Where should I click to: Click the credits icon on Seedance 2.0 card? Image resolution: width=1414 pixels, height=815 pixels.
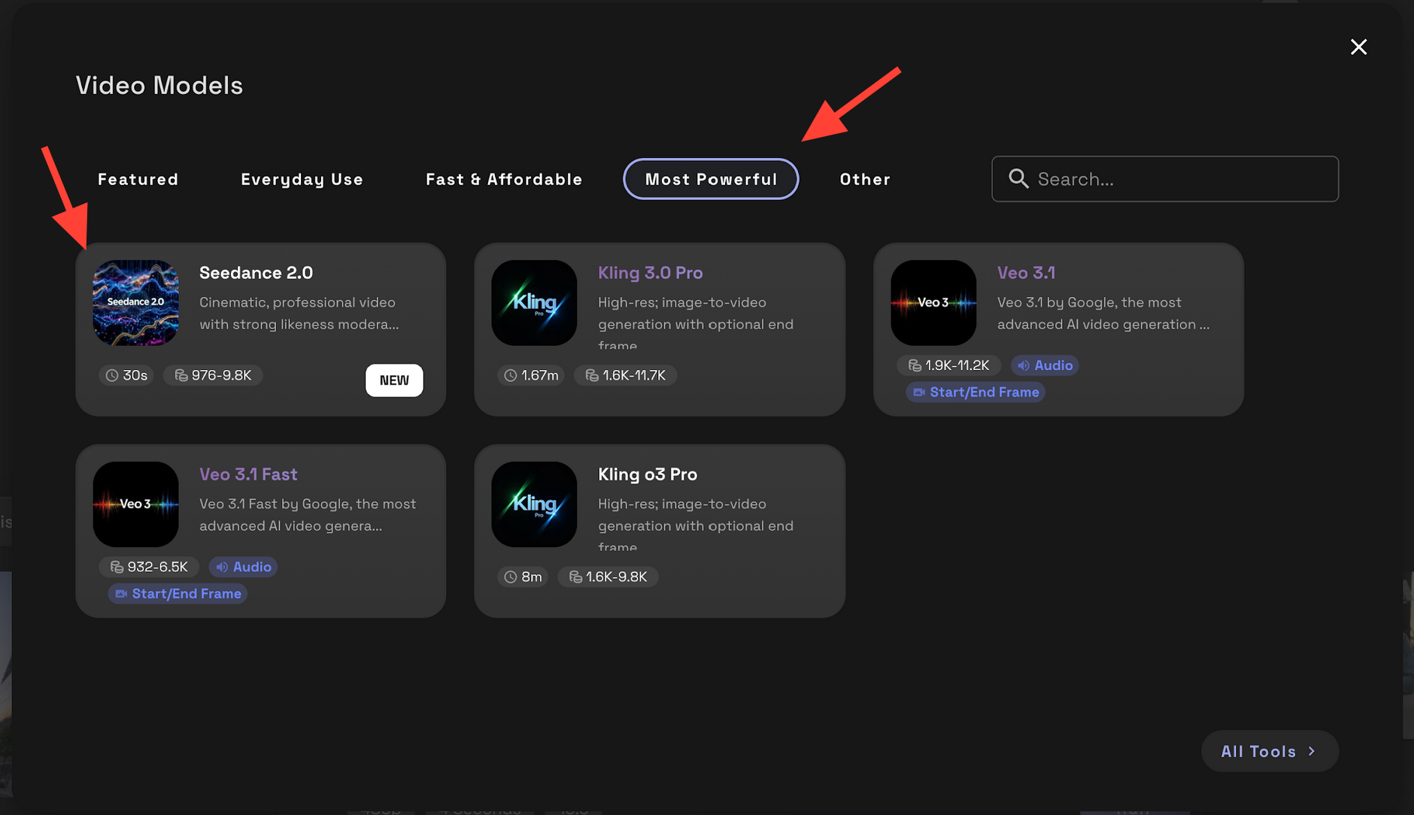(181, 375)
